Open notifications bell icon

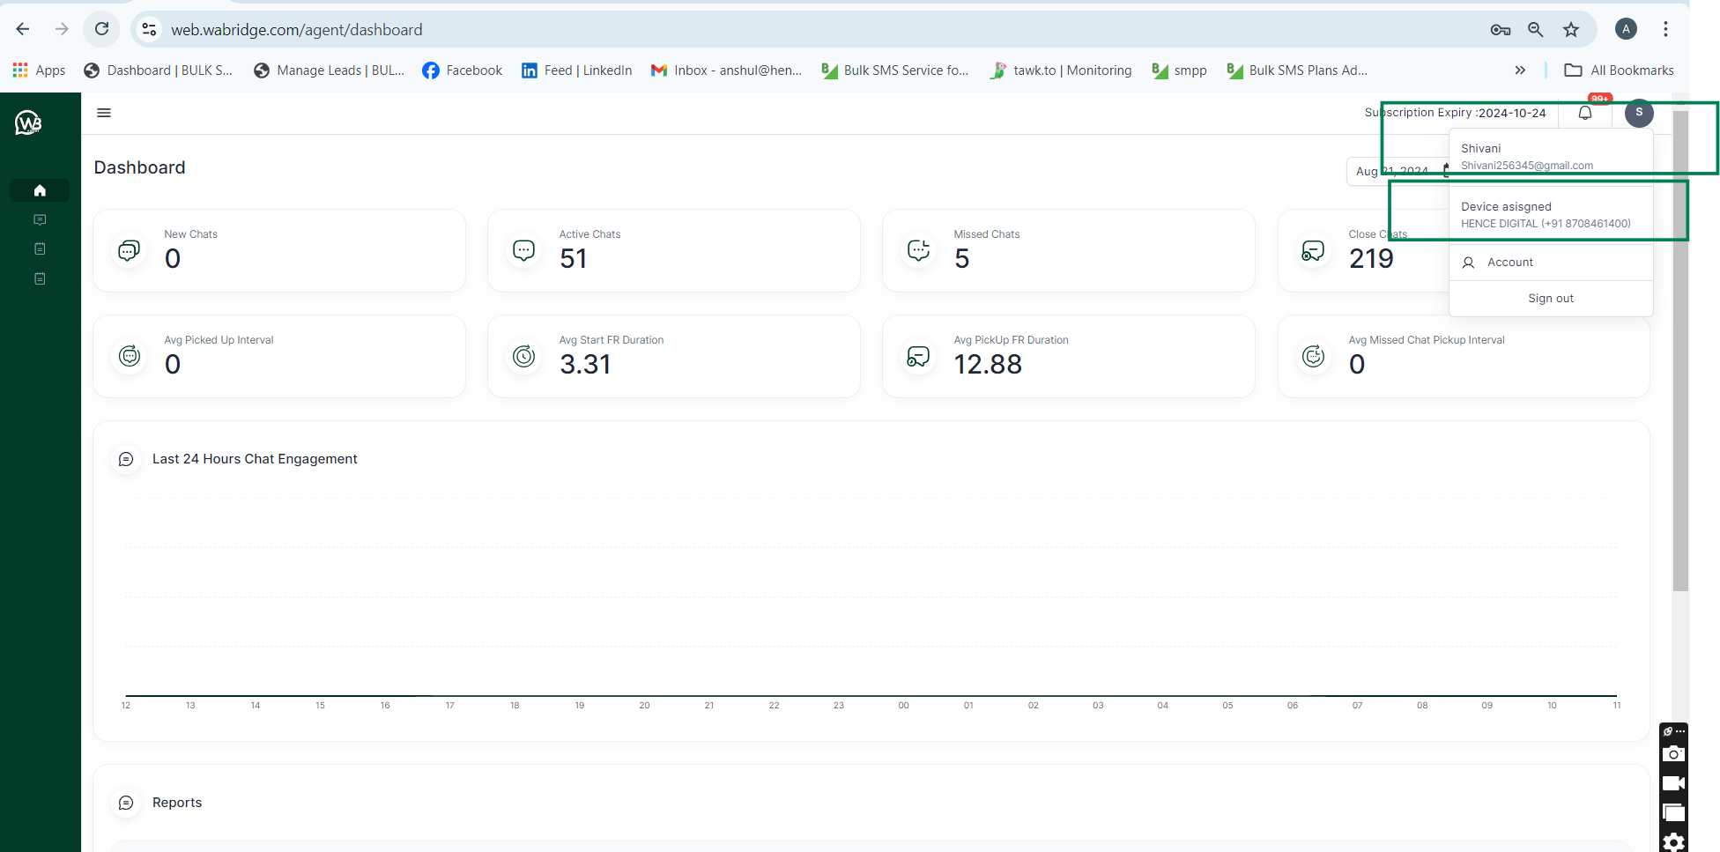[x=1585, y=113]
